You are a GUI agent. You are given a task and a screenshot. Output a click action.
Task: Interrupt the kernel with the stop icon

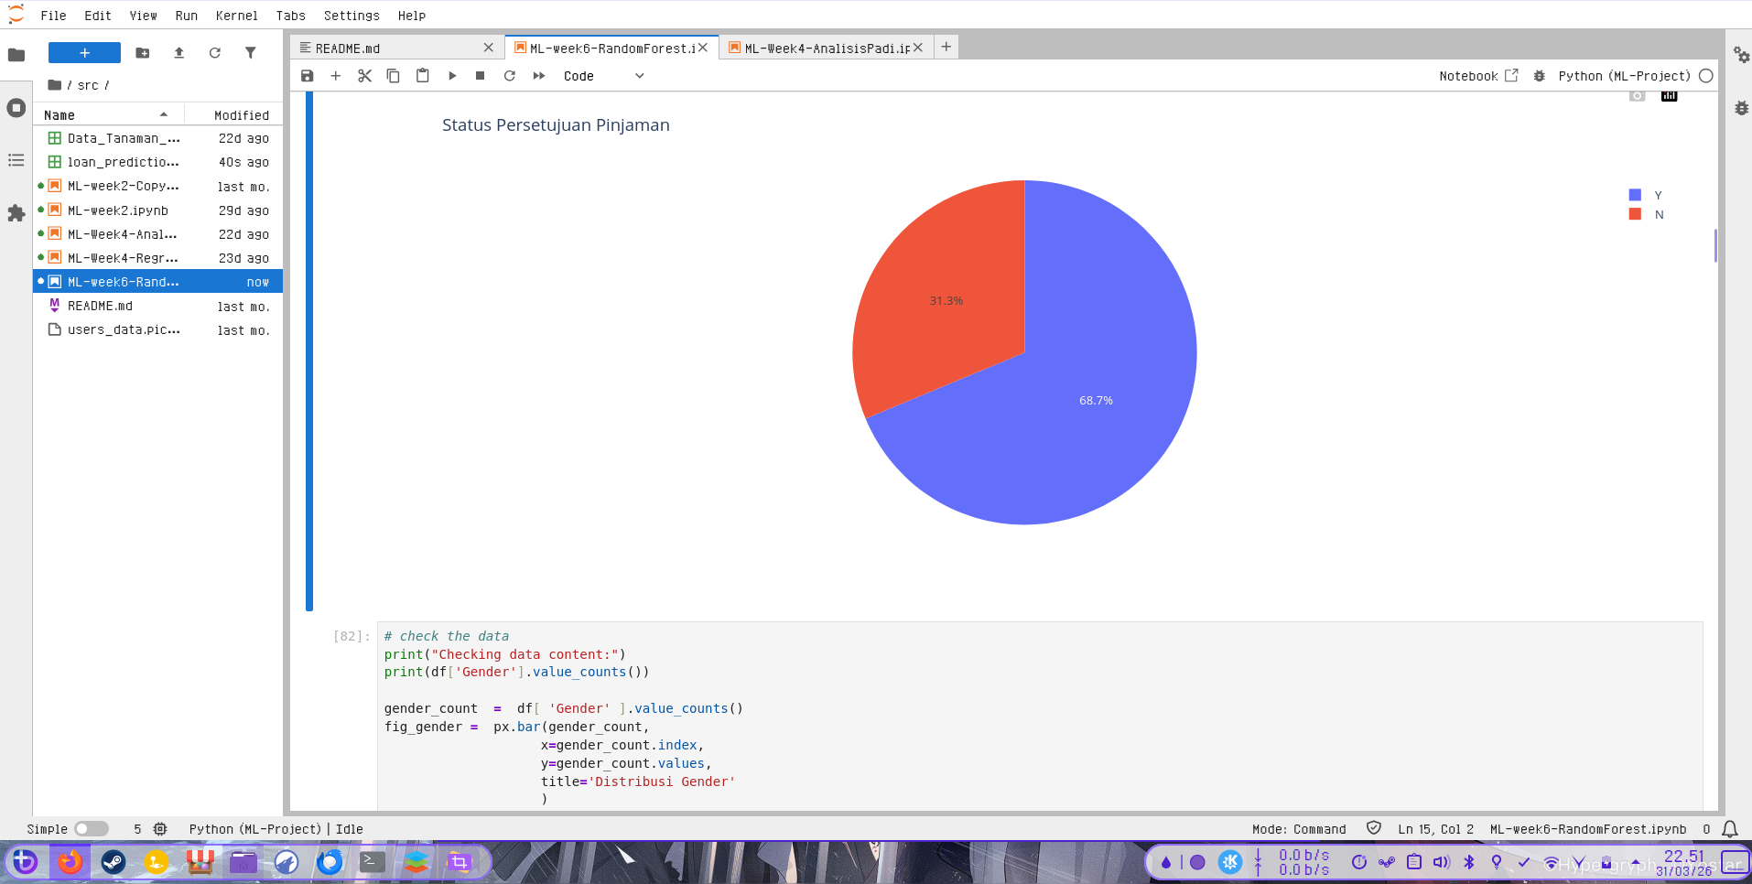[481, 76]
